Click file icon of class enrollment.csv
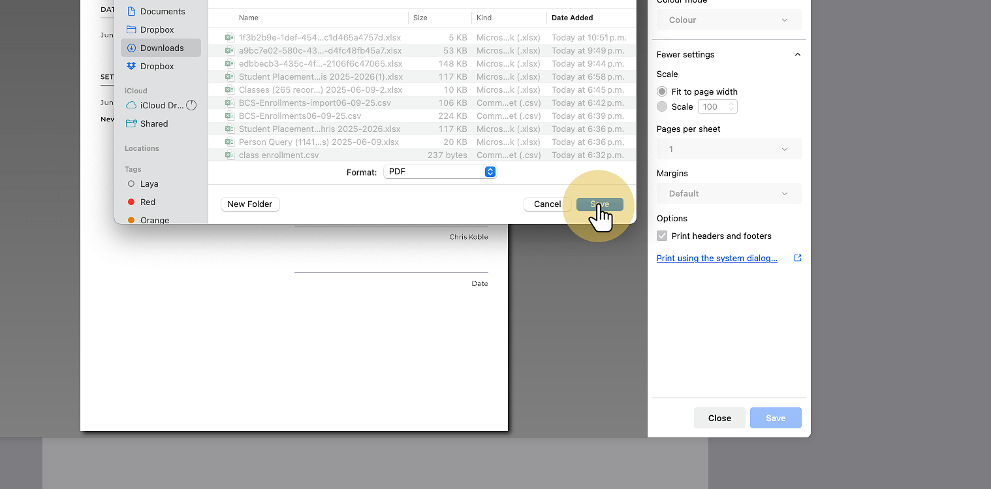 tap(229, 155)
